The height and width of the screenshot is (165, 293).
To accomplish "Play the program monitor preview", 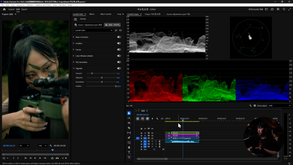I will pos(35,158).
